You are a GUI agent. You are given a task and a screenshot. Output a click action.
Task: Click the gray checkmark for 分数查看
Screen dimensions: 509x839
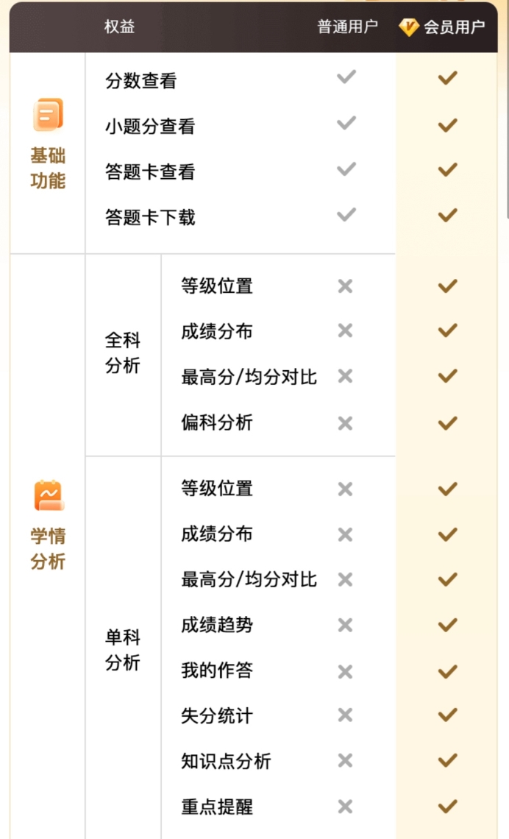click(x=346, y=77)
